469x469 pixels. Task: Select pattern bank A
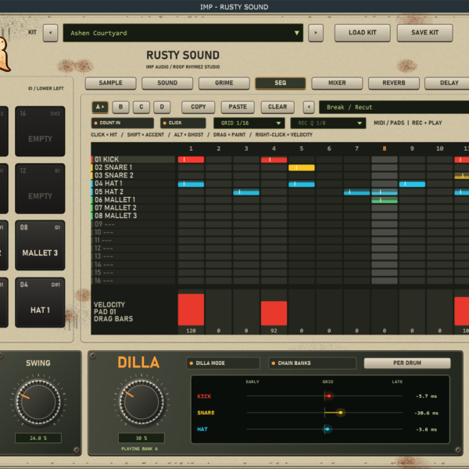pos(100,107)
